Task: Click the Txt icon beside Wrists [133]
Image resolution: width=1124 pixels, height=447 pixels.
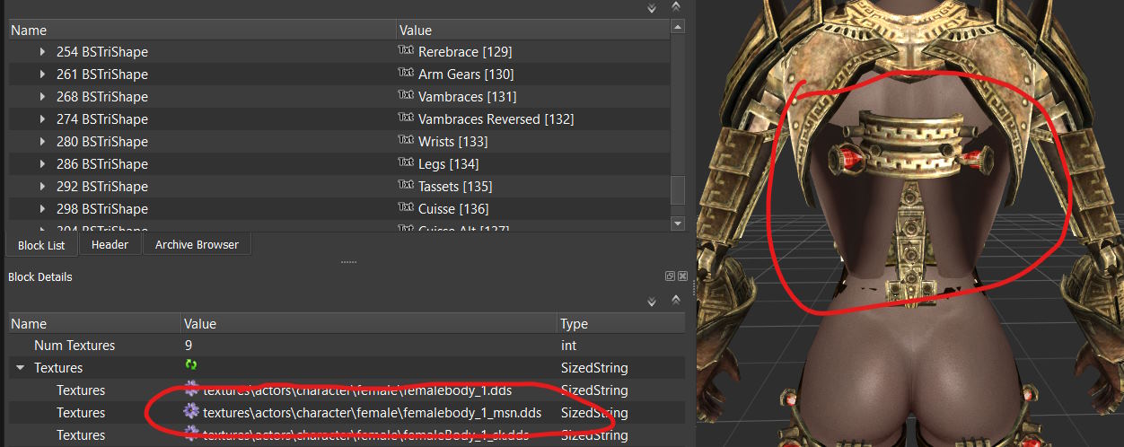Action: pos(406,141)
